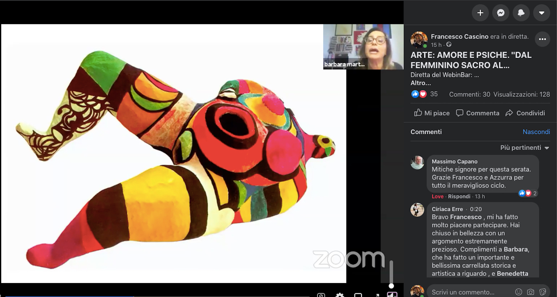
Task: Click the expand video arrow icon
Action: point(377,295)
